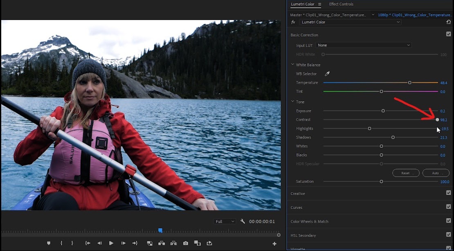Click the Play button in transport controls
The image size is (454, 251).
coord(111,243)
